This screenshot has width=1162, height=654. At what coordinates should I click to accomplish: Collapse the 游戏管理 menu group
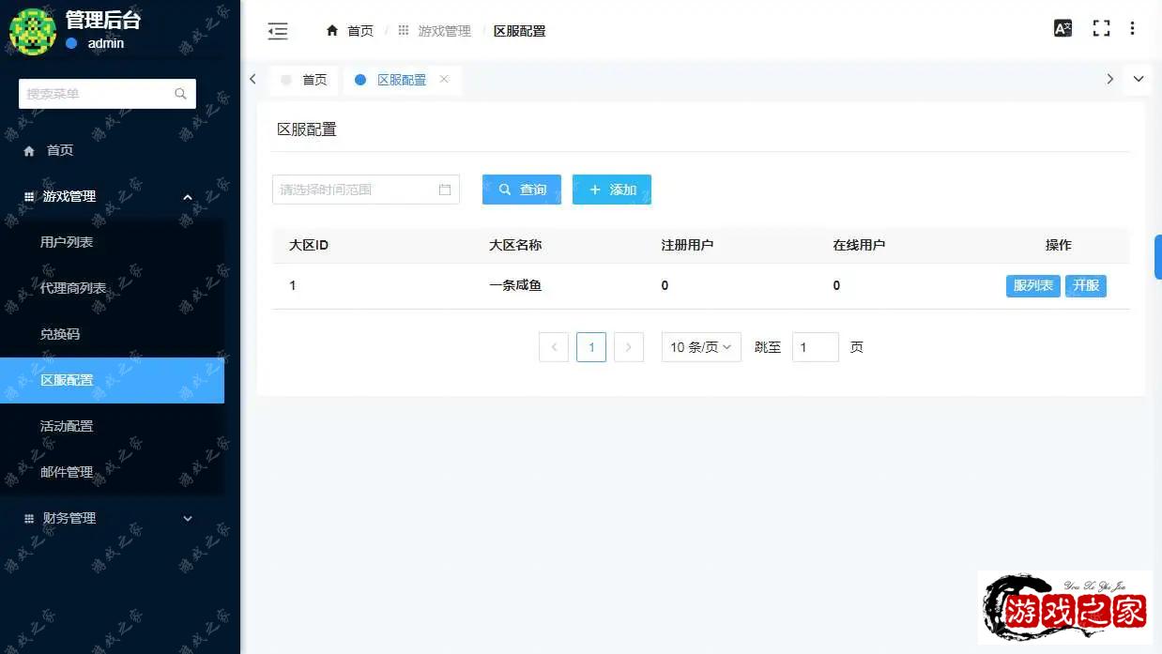(x=187, y=196)
